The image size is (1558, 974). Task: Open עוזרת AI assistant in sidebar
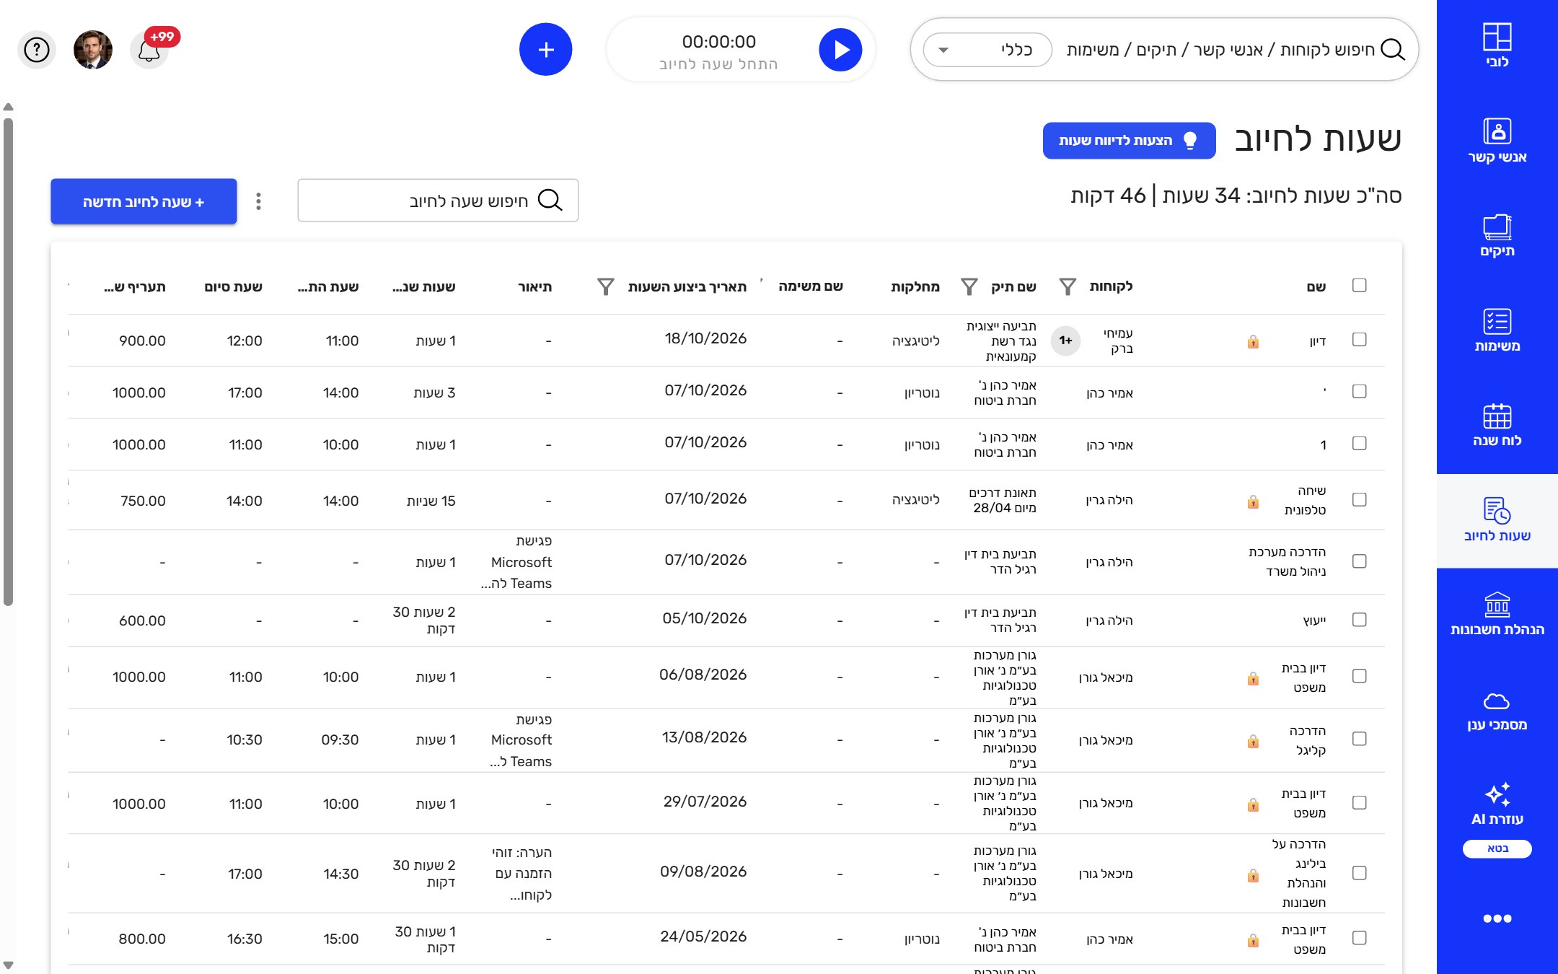tap(1497, 804)
